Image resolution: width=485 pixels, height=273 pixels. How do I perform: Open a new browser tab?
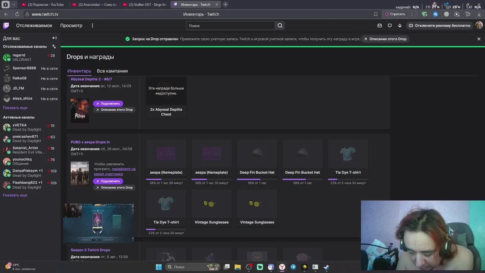(x=225, y=5)
